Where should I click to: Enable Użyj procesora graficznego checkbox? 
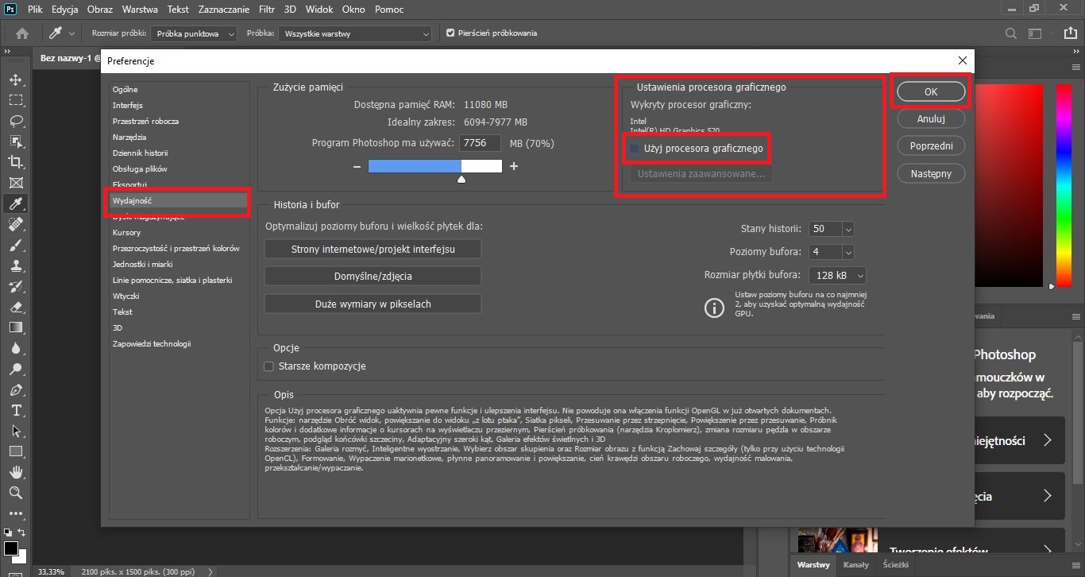pos(634,149)
